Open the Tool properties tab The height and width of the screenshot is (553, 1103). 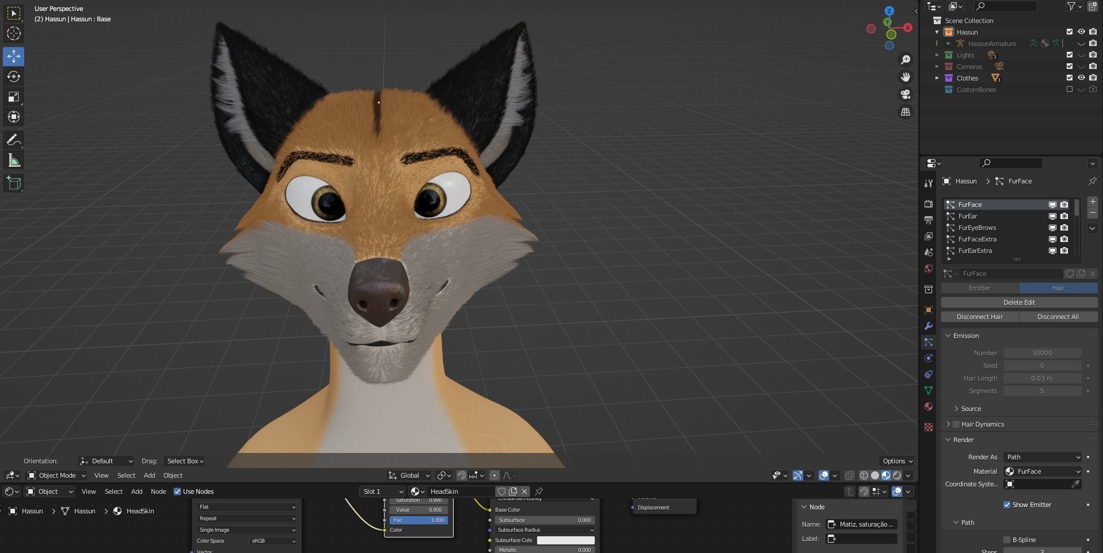coord(928,183)
